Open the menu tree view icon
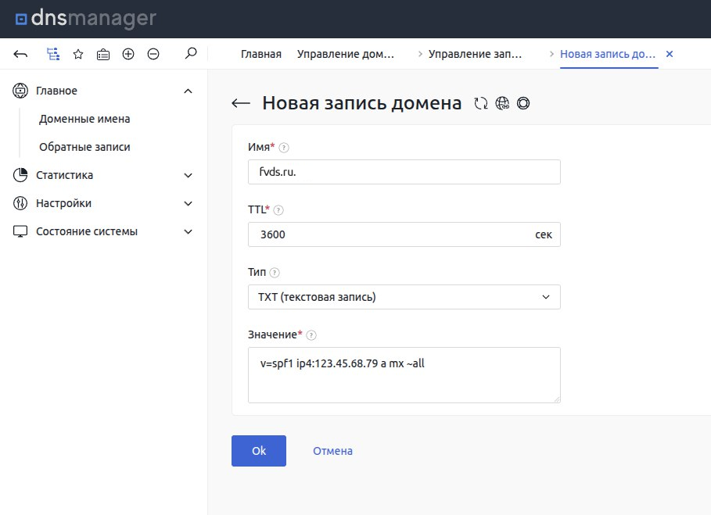This screenshot has height=515, width=711. 53,55
